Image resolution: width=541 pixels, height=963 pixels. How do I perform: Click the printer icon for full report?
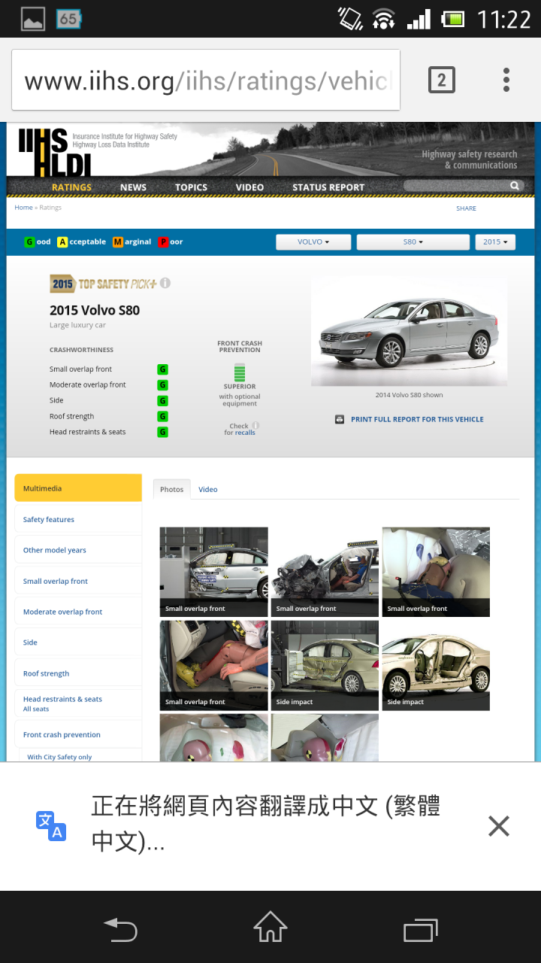click(340, 419)
